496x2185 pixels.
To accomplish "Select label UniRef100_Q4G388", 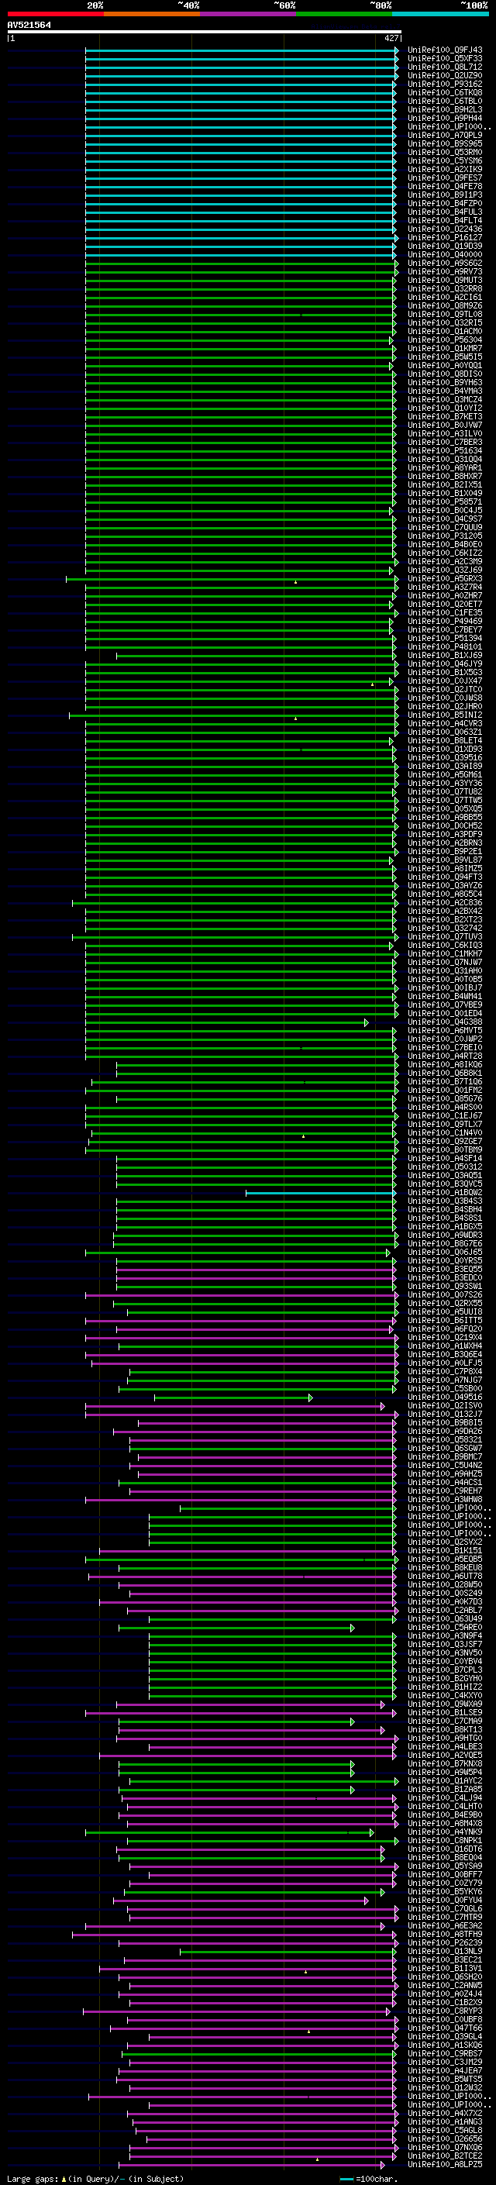I will (x=444, y=1022).
